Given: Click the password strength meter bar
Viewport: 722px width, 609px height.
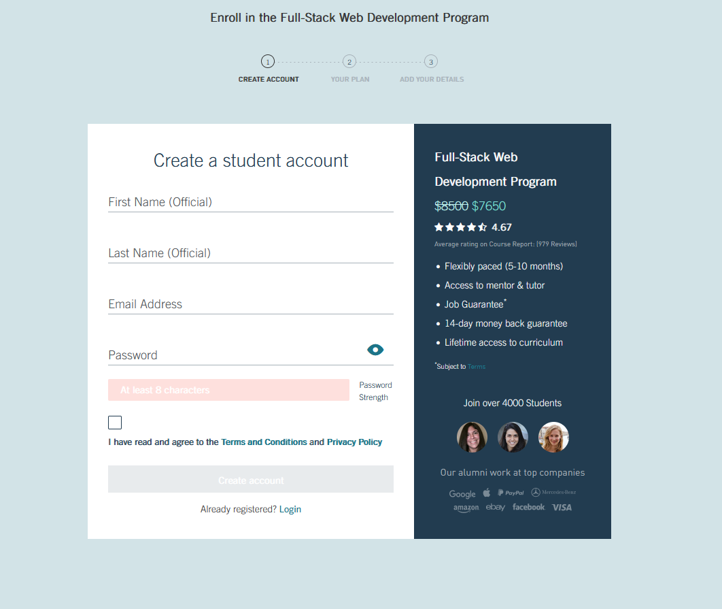Looking at the screenshot, I should 228,390.
